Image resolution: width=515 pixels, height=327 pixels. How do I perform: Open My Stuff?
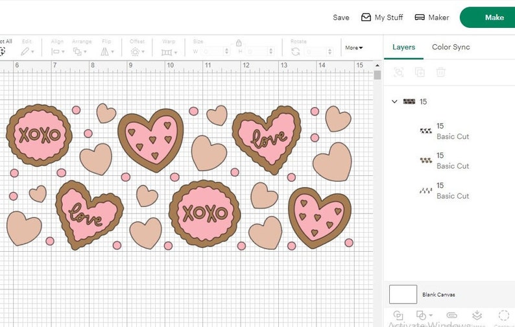click(x=382, y=18)
